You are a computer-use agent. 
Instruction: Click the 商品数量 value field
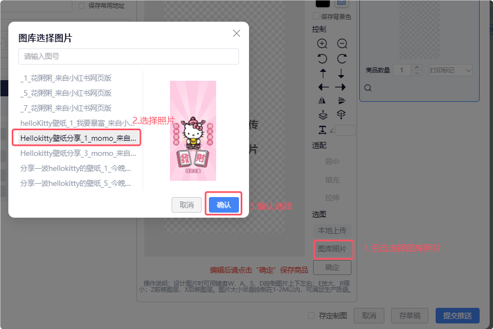pyautogui.click(x=402, y=70)
